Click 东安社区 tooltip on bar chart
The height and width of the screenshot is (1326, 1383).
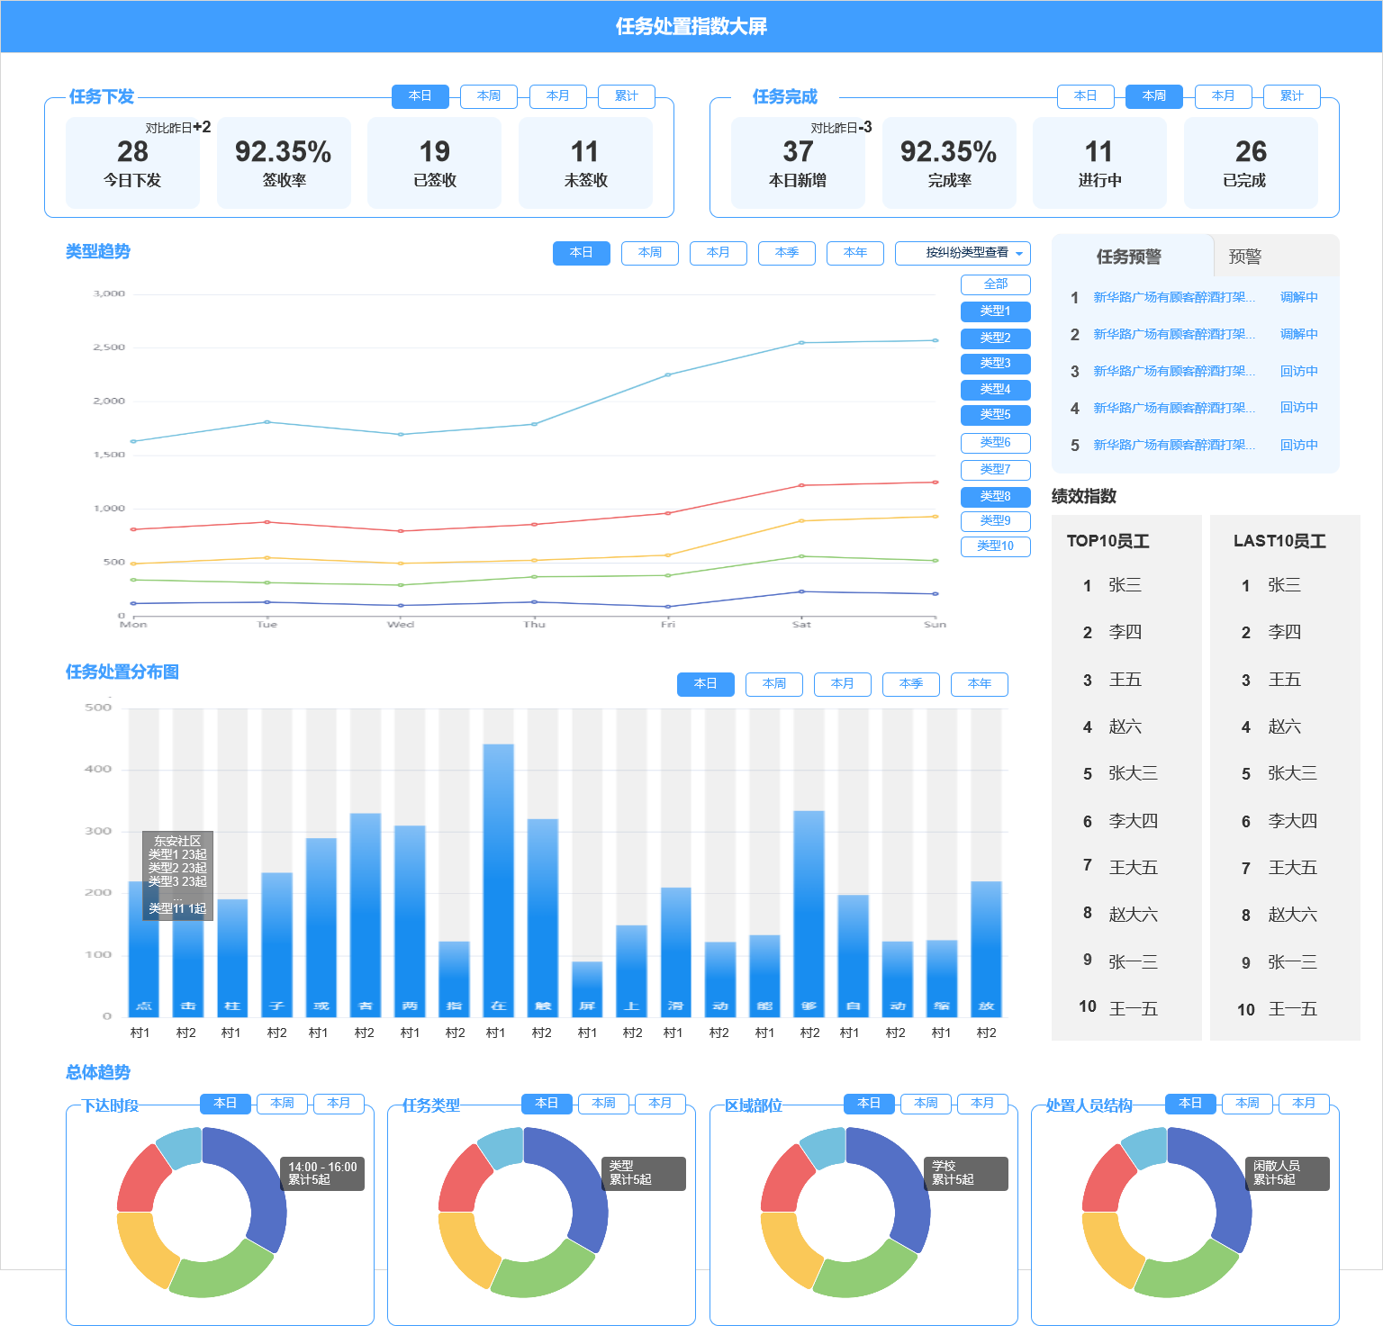[x=177, y=876]
